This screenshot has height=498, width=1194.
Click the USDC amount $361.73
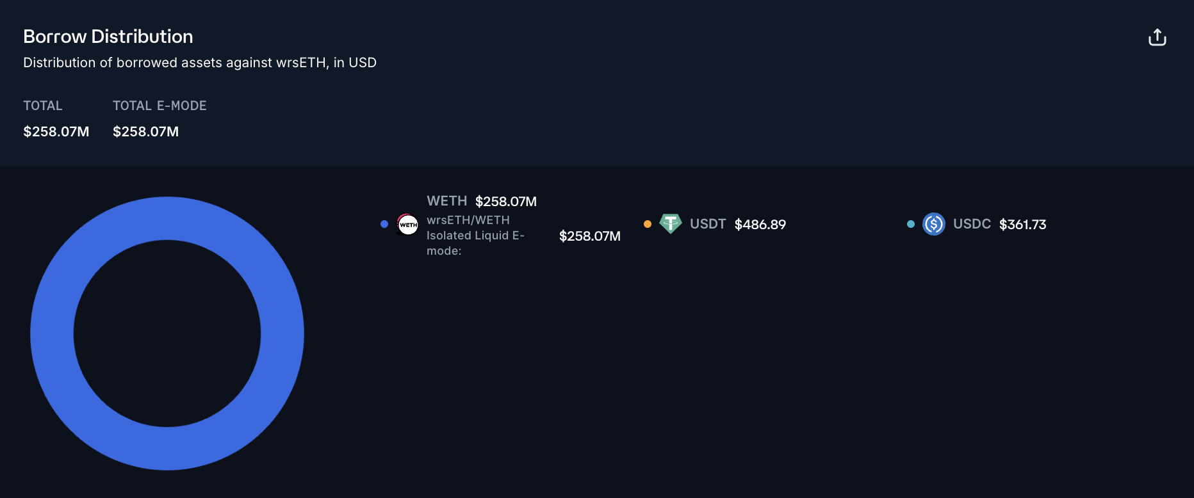tap(1022, 225)
